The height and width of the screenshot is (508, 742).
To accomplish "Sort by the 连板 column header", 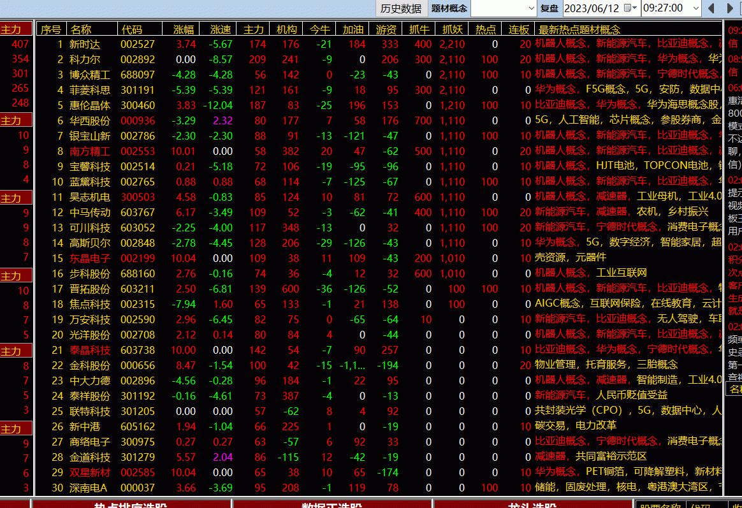I will (x=518, y=29).
